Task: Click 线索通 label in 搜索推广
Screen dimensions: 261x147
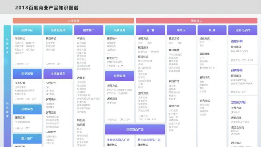Action: 81,124
